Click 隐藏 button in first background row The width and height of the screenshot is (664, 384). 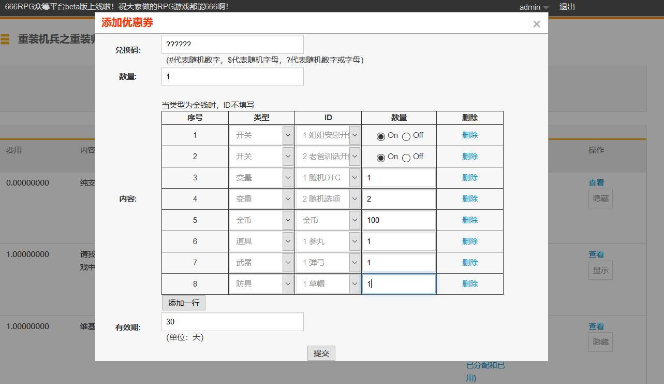[600, 198]
